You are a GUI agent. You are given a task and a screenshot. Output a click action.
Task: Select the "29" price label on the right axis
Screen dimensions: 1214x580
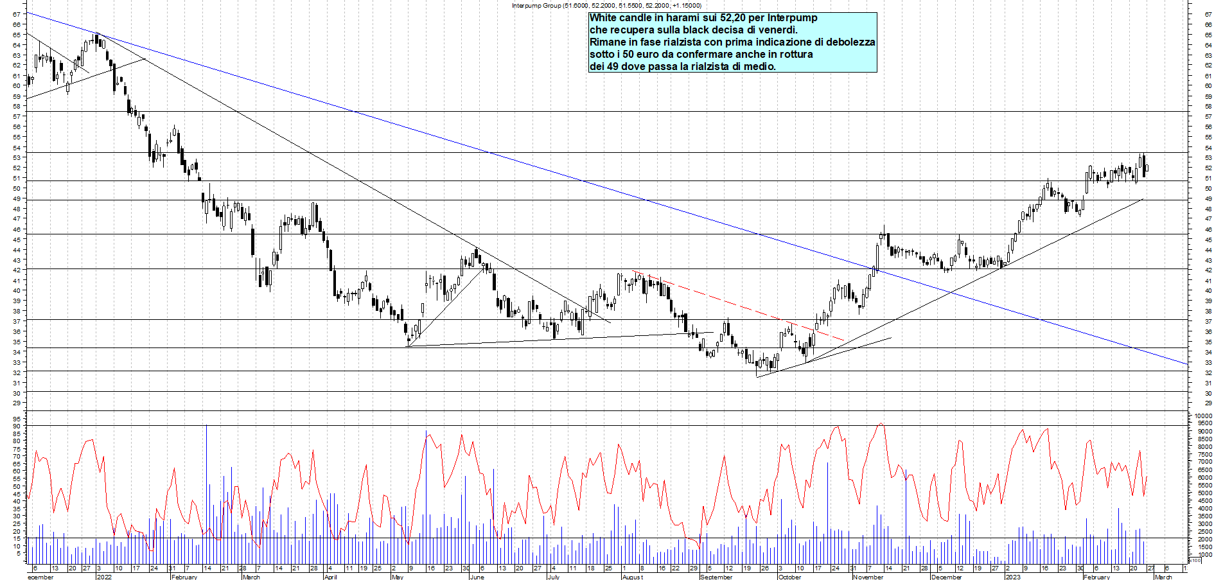[x=1209, y=403]
